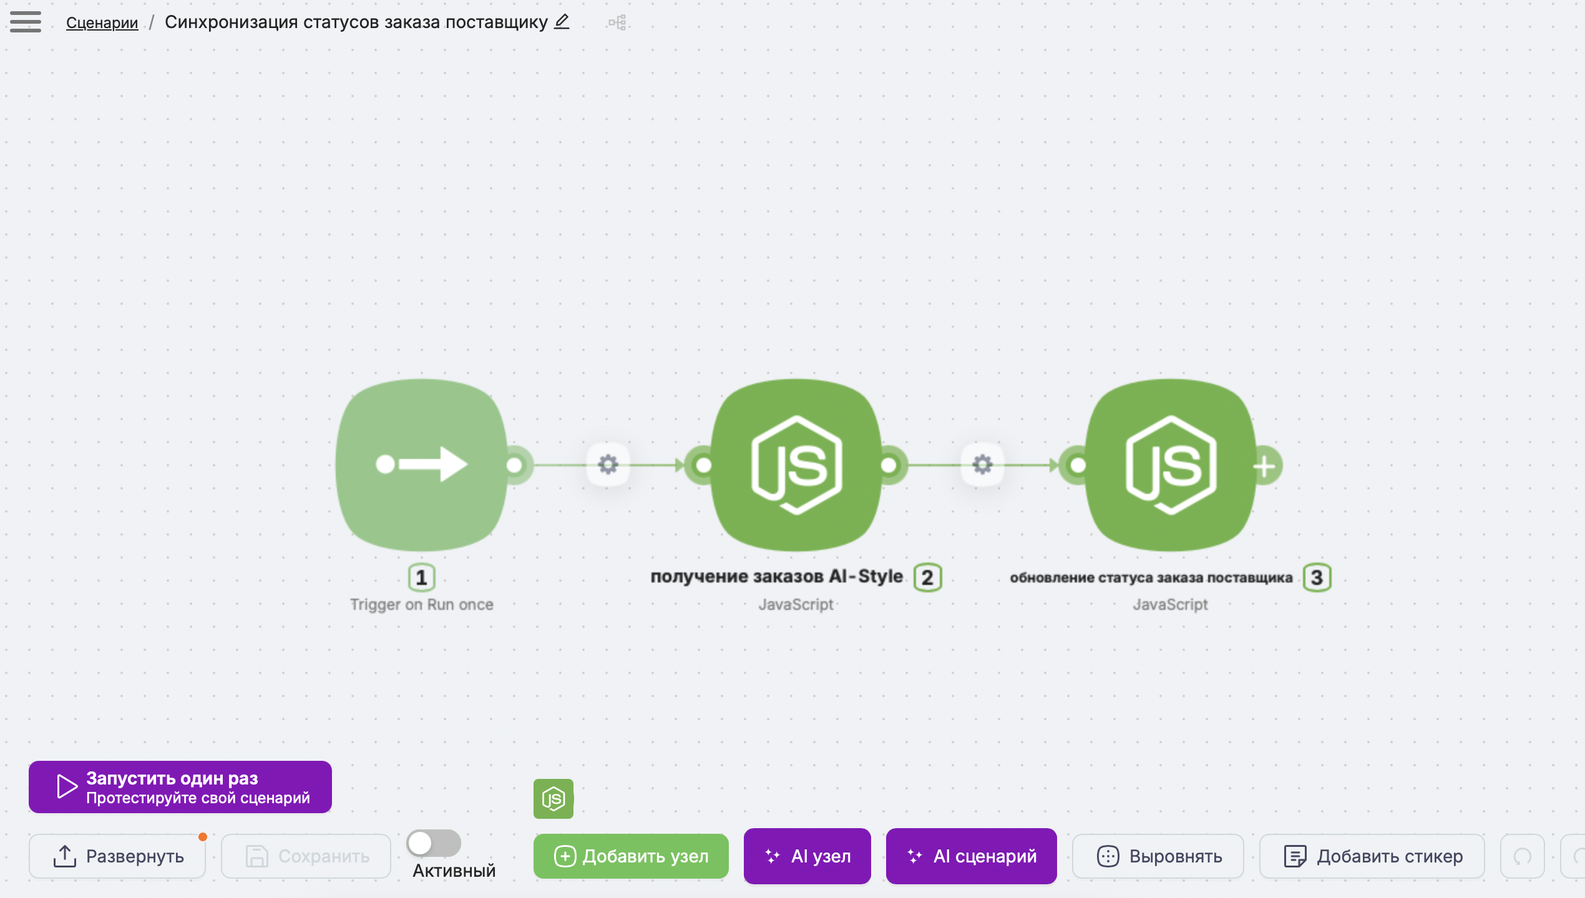The image size is (1585, 898).
Task: Click the pencil icon to rename scenario
Action: [562, 22]
